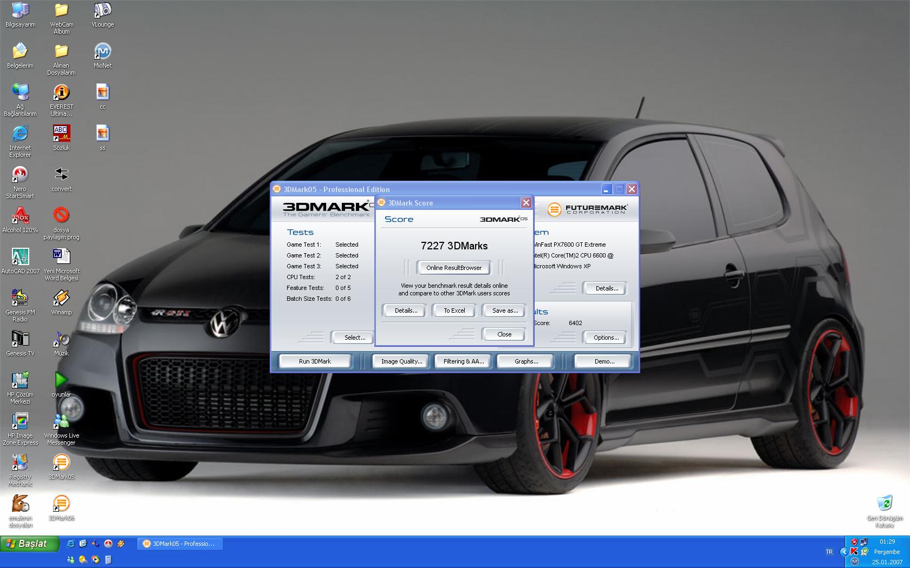Screen dimensions: 910x568
Task: Click Save as... in score dialog
Action: pyautogui.click(x=504, y=311)
